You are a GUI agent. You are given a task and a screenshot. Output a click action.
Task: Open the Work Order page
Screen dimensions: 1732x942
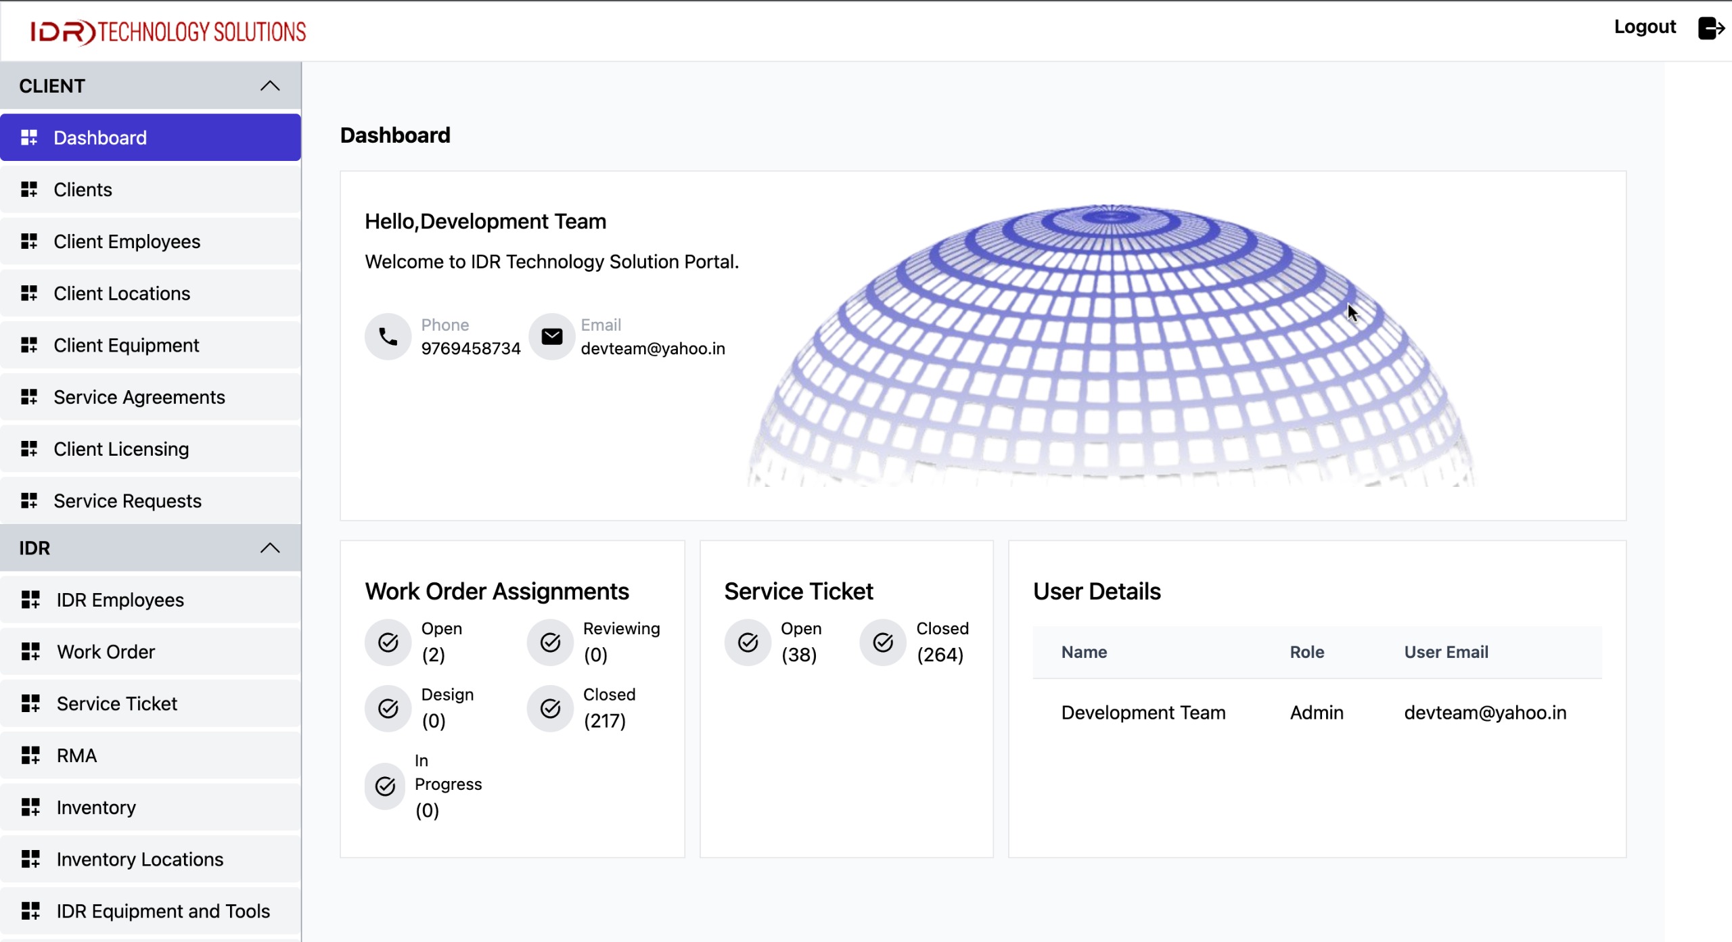(x=106, y=651)
